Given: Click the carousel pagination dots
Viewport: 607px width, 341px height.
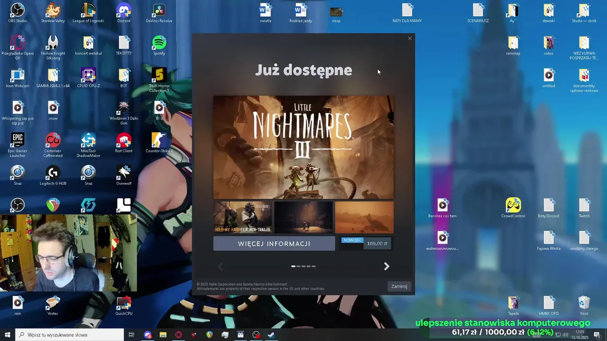Looking at the screenshot, I should click(303, 266).
